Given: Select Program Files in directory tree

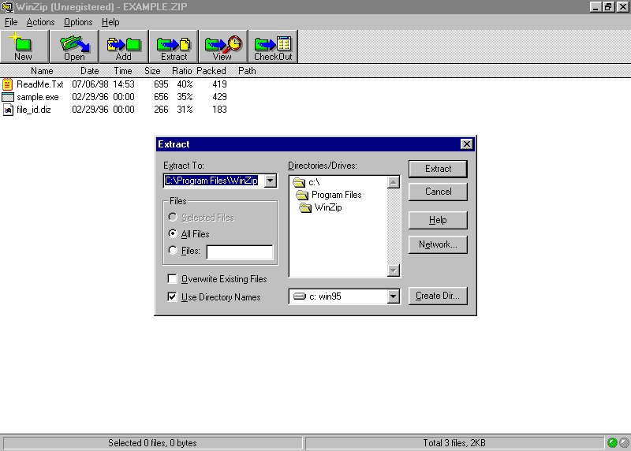Looking at the screenshot, I should (x=337, y=195).
